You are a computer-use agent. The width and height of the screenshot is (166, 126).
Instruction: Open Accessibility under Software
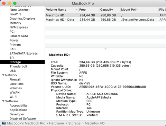click(19, 105)
